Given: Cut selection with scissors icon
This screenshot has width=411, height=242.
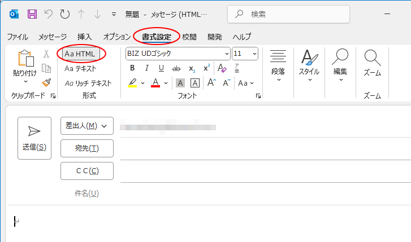Looking at the screenshot, I should [x=46, y=54].
